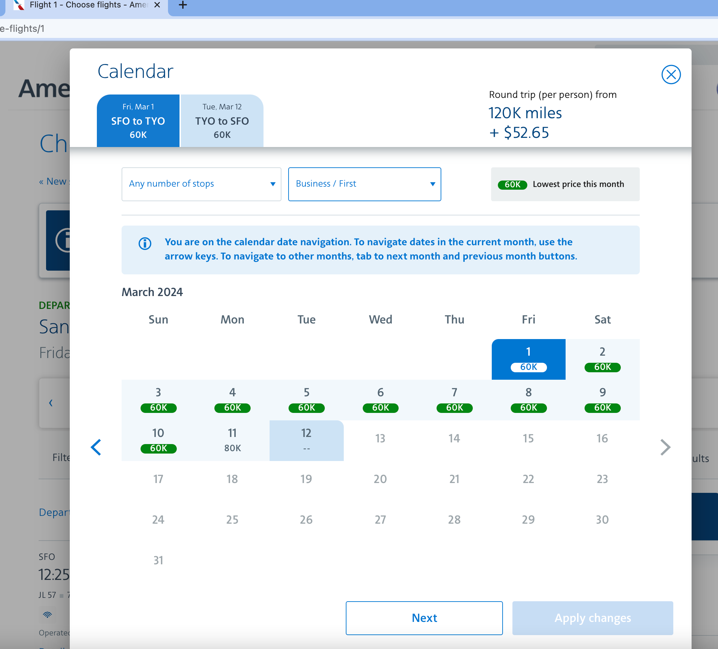Image resolution: width=718 pixels, height=649 pixels.
Task: Click the Next button
Action: (424, 618)
